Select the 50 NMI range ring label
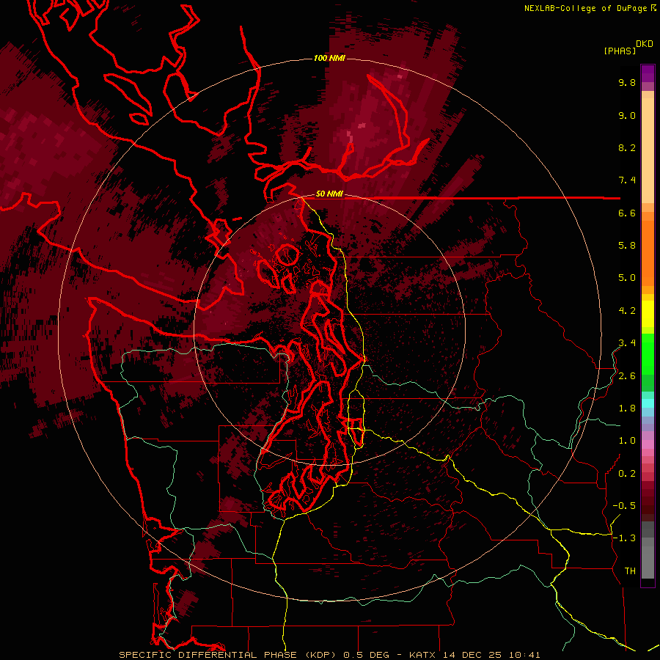This screenshot has width=660, height=660. [x=329, y=194]
